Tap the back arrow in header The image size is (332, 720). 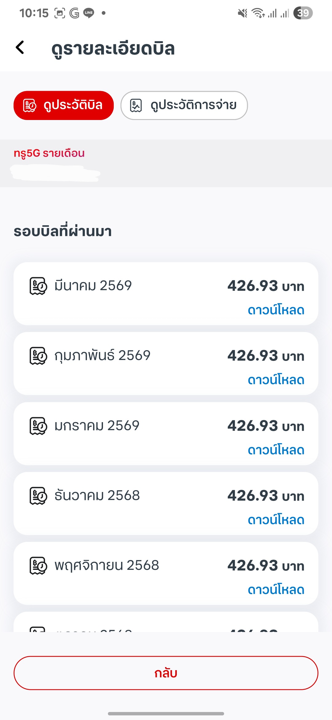20,48
